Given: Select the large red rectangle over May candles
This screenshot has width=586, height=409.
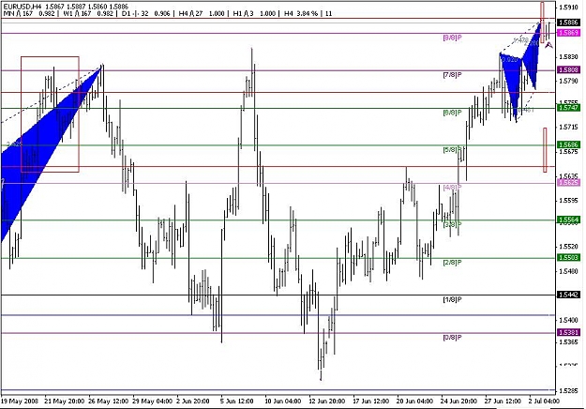Looking at the screenshot, I should (50, 114).
